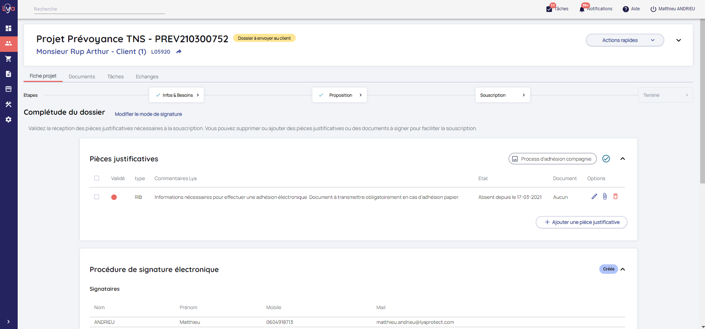Collapse the Pièces justificatives section
Viewport: 705px width, 329px height.
point(622,159)
